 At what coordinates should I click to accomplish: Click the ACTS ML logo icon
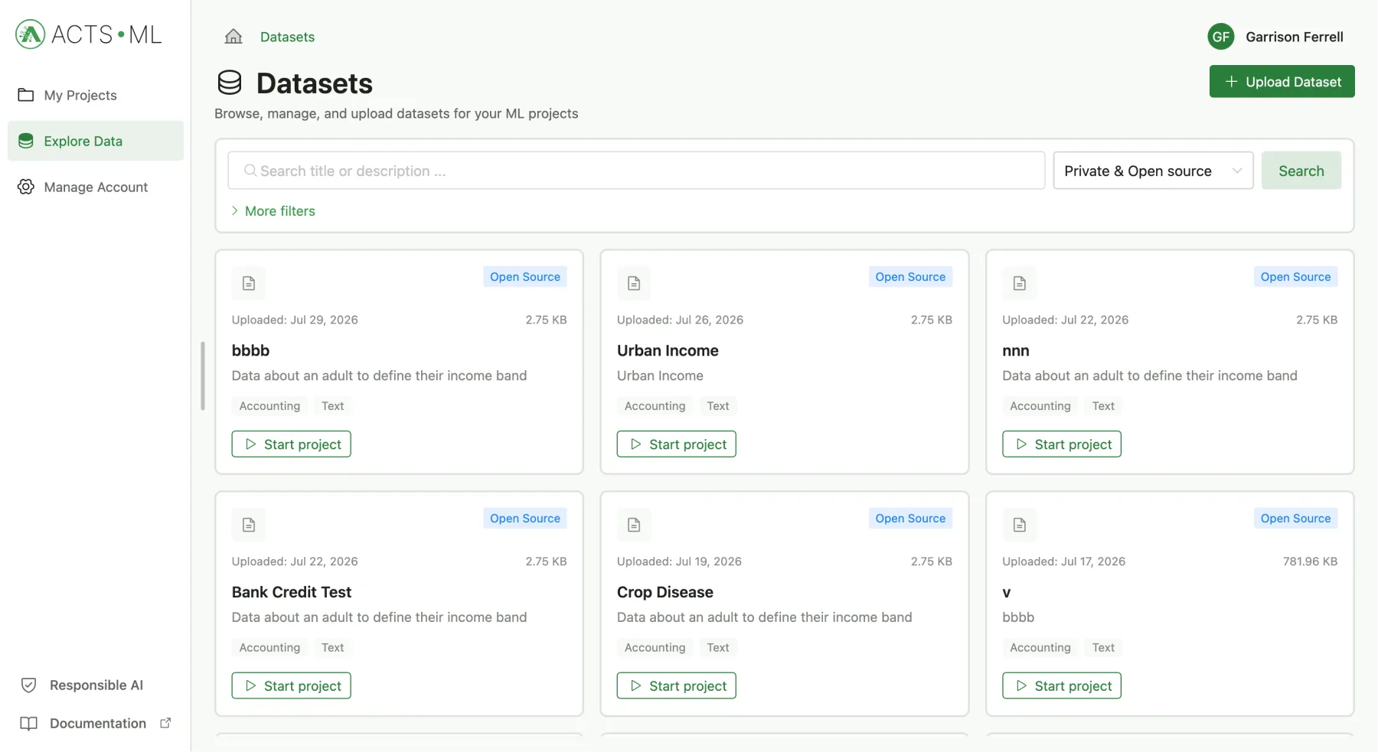pyautogui.click(x=31, y=34)
